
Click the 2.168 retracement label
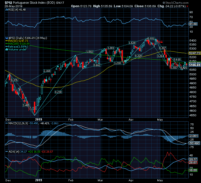coord(47,71)
